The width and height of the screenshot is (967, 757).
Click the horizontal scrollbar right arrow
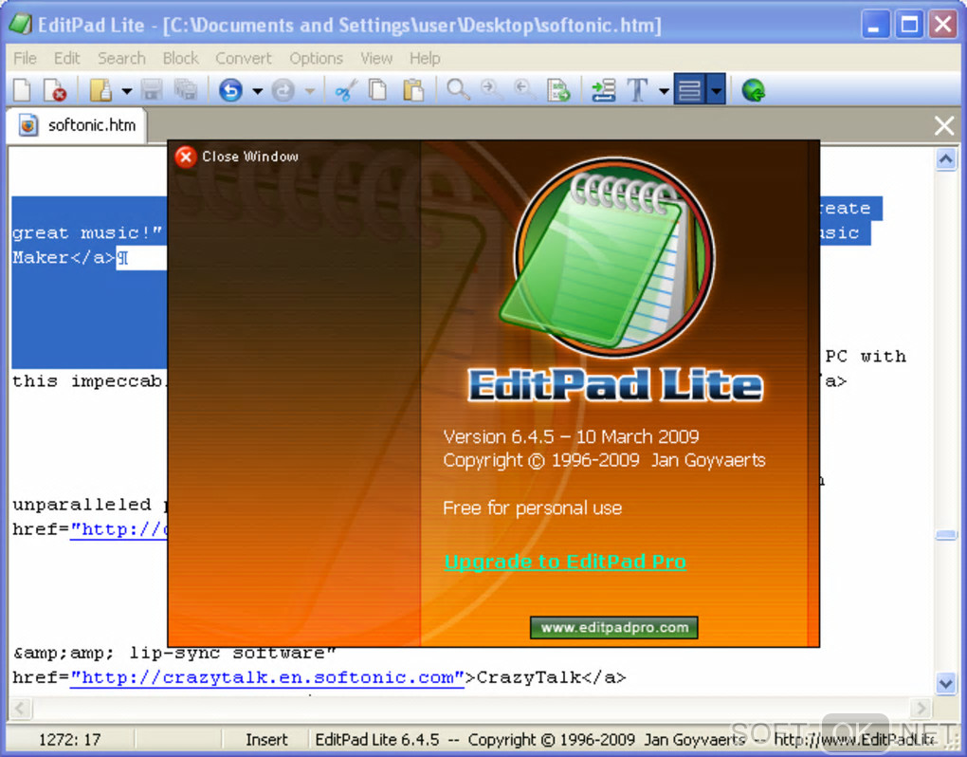[x=921, y=708]
